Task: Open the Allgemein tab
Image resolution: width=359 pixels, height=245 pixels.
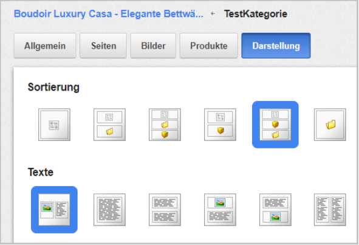Action: click(45, 46)
